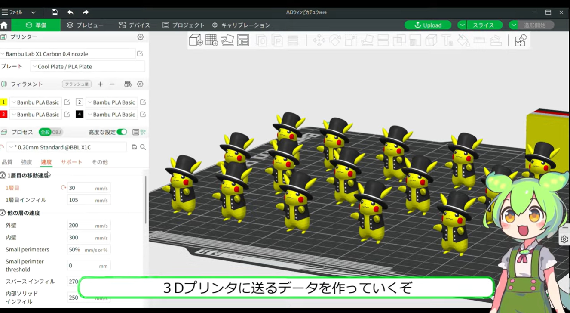Click the Arrange all objects icon

click(x=243, y=40)
